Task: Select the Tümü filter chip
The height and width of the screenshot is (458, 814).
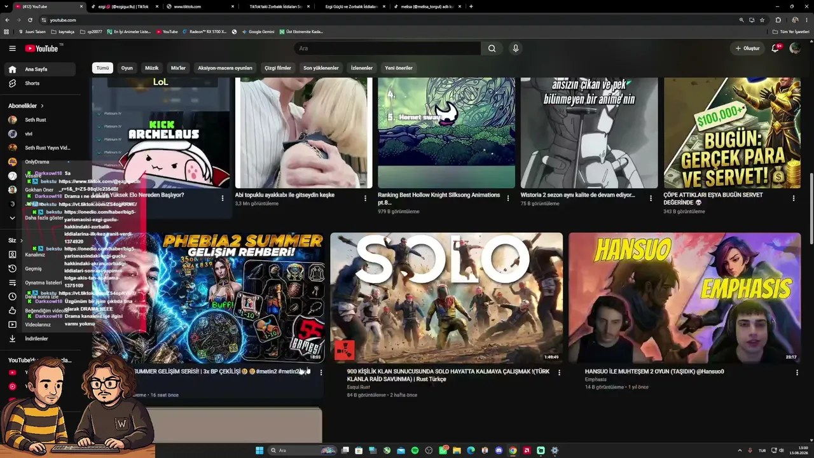Action: (x=102, y=68)
